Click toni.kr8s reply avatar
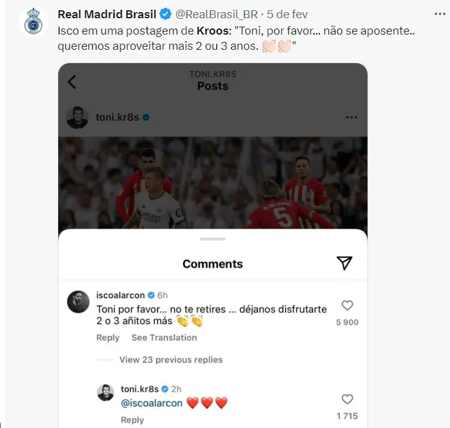The image size is (450, 428). pos(106,392)
